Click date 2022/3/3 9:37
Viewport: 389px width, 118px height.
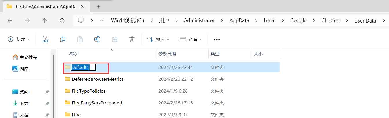[x=173, y=115]
